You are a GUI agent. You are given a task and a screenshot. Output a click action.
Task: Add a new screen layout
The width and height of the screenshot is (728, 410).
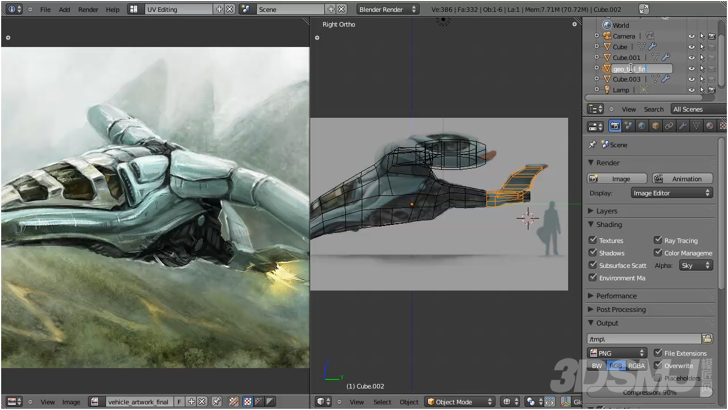(219, 9)
